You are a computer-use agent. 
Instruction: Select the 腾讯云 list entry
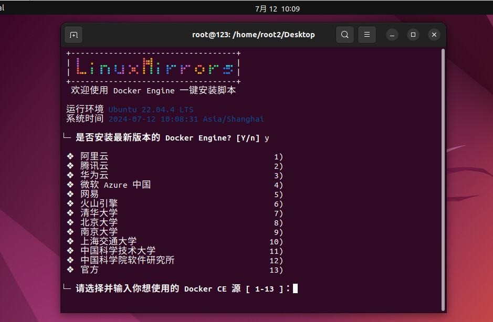point(175,166)
